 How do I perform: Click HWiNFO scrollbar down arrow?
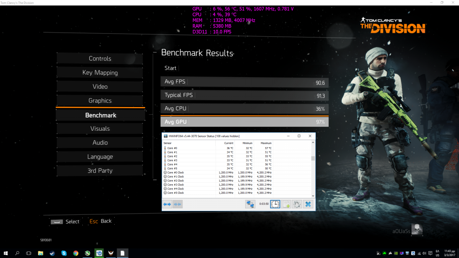pyautogui.click(x=313, y=195)
